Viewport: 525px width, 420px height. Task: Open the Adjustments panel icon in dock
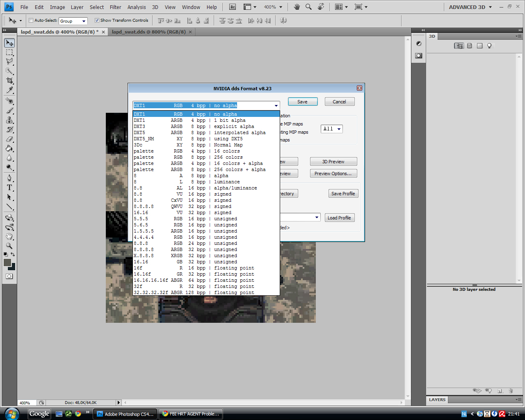point(419,44)
